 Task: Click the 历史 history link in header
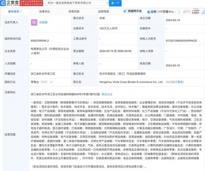pyautogui.click(x=186, y=12)
